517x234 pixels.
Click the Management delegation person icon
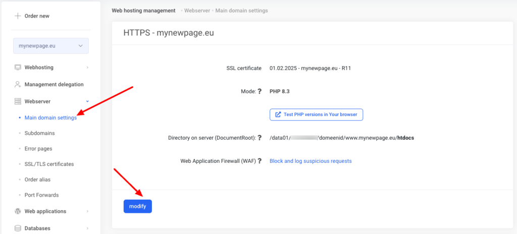18,84
